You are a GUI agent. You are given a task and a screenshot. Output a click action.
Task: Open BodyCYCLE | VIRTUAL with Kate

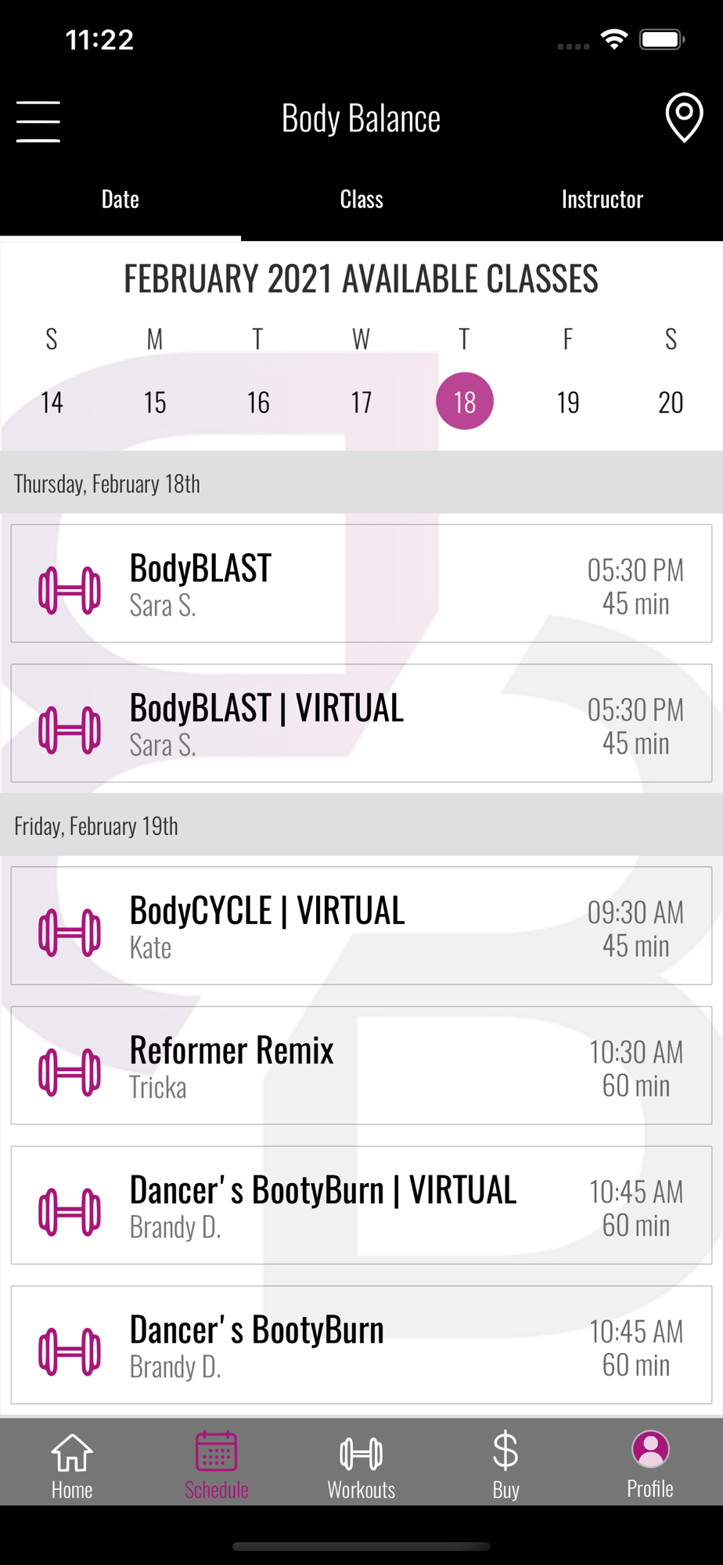[361, 926]
